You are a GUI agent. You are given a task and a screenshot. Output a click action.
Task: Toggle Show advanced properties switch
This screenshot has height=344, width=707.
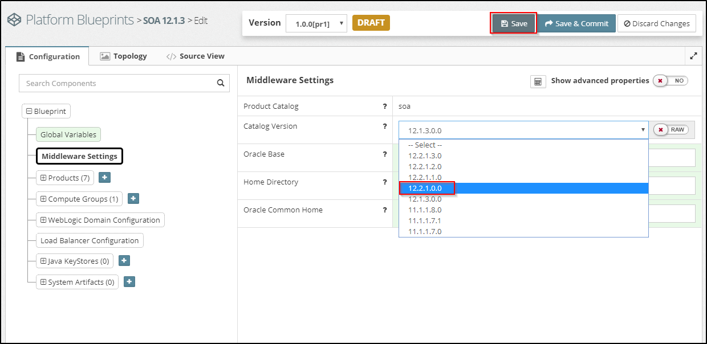tap(671, 81)
